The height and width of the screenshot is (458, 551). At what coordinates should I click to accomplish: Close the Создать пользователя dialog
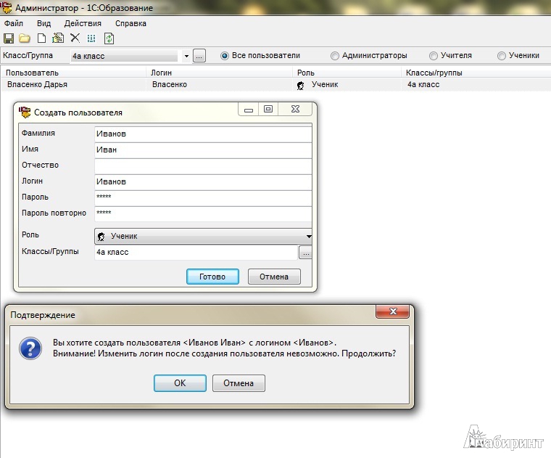295,109
